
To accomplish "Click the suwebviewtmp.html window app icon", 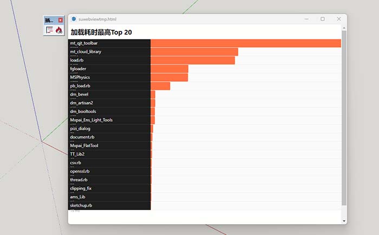I will (74, 19).
